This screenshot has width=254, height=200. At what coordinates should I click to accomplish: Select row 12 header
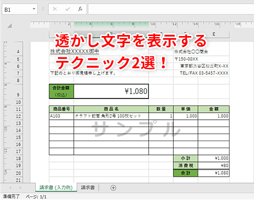[18, 116]
